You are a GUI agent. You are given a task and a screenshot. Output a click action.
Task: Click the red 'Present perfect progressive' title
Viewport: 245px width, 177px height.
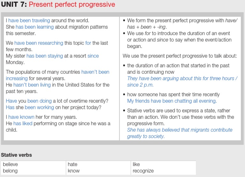coord(72,4)
